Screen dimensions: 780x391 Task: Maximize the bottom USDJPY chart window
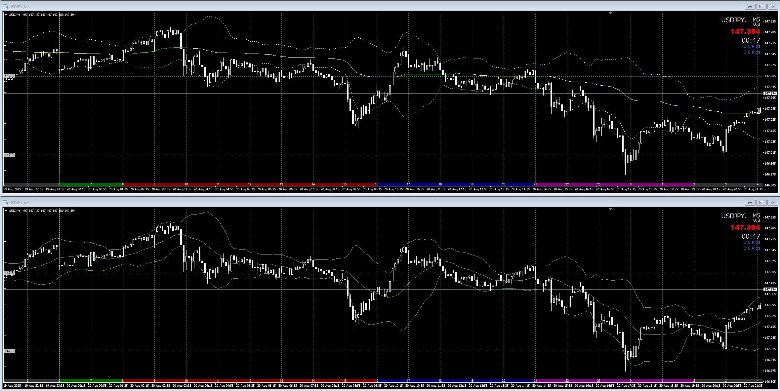coord(761,203)
